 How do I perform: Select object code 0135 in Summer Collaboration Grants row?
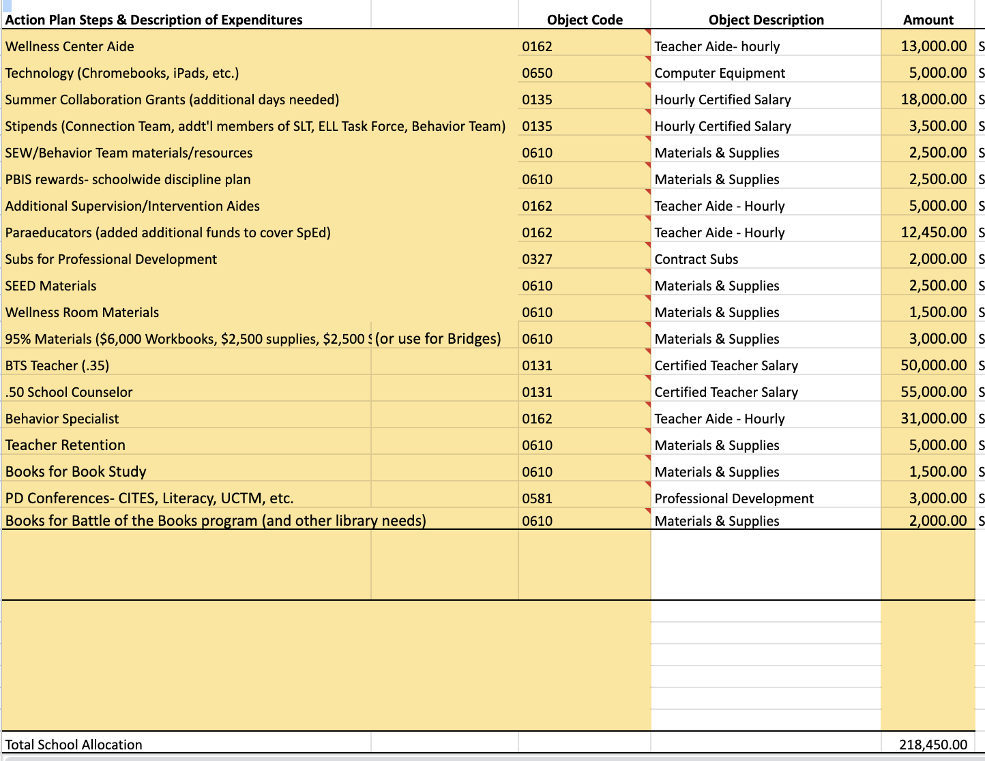pyautogui.click(x=538, y=100)
